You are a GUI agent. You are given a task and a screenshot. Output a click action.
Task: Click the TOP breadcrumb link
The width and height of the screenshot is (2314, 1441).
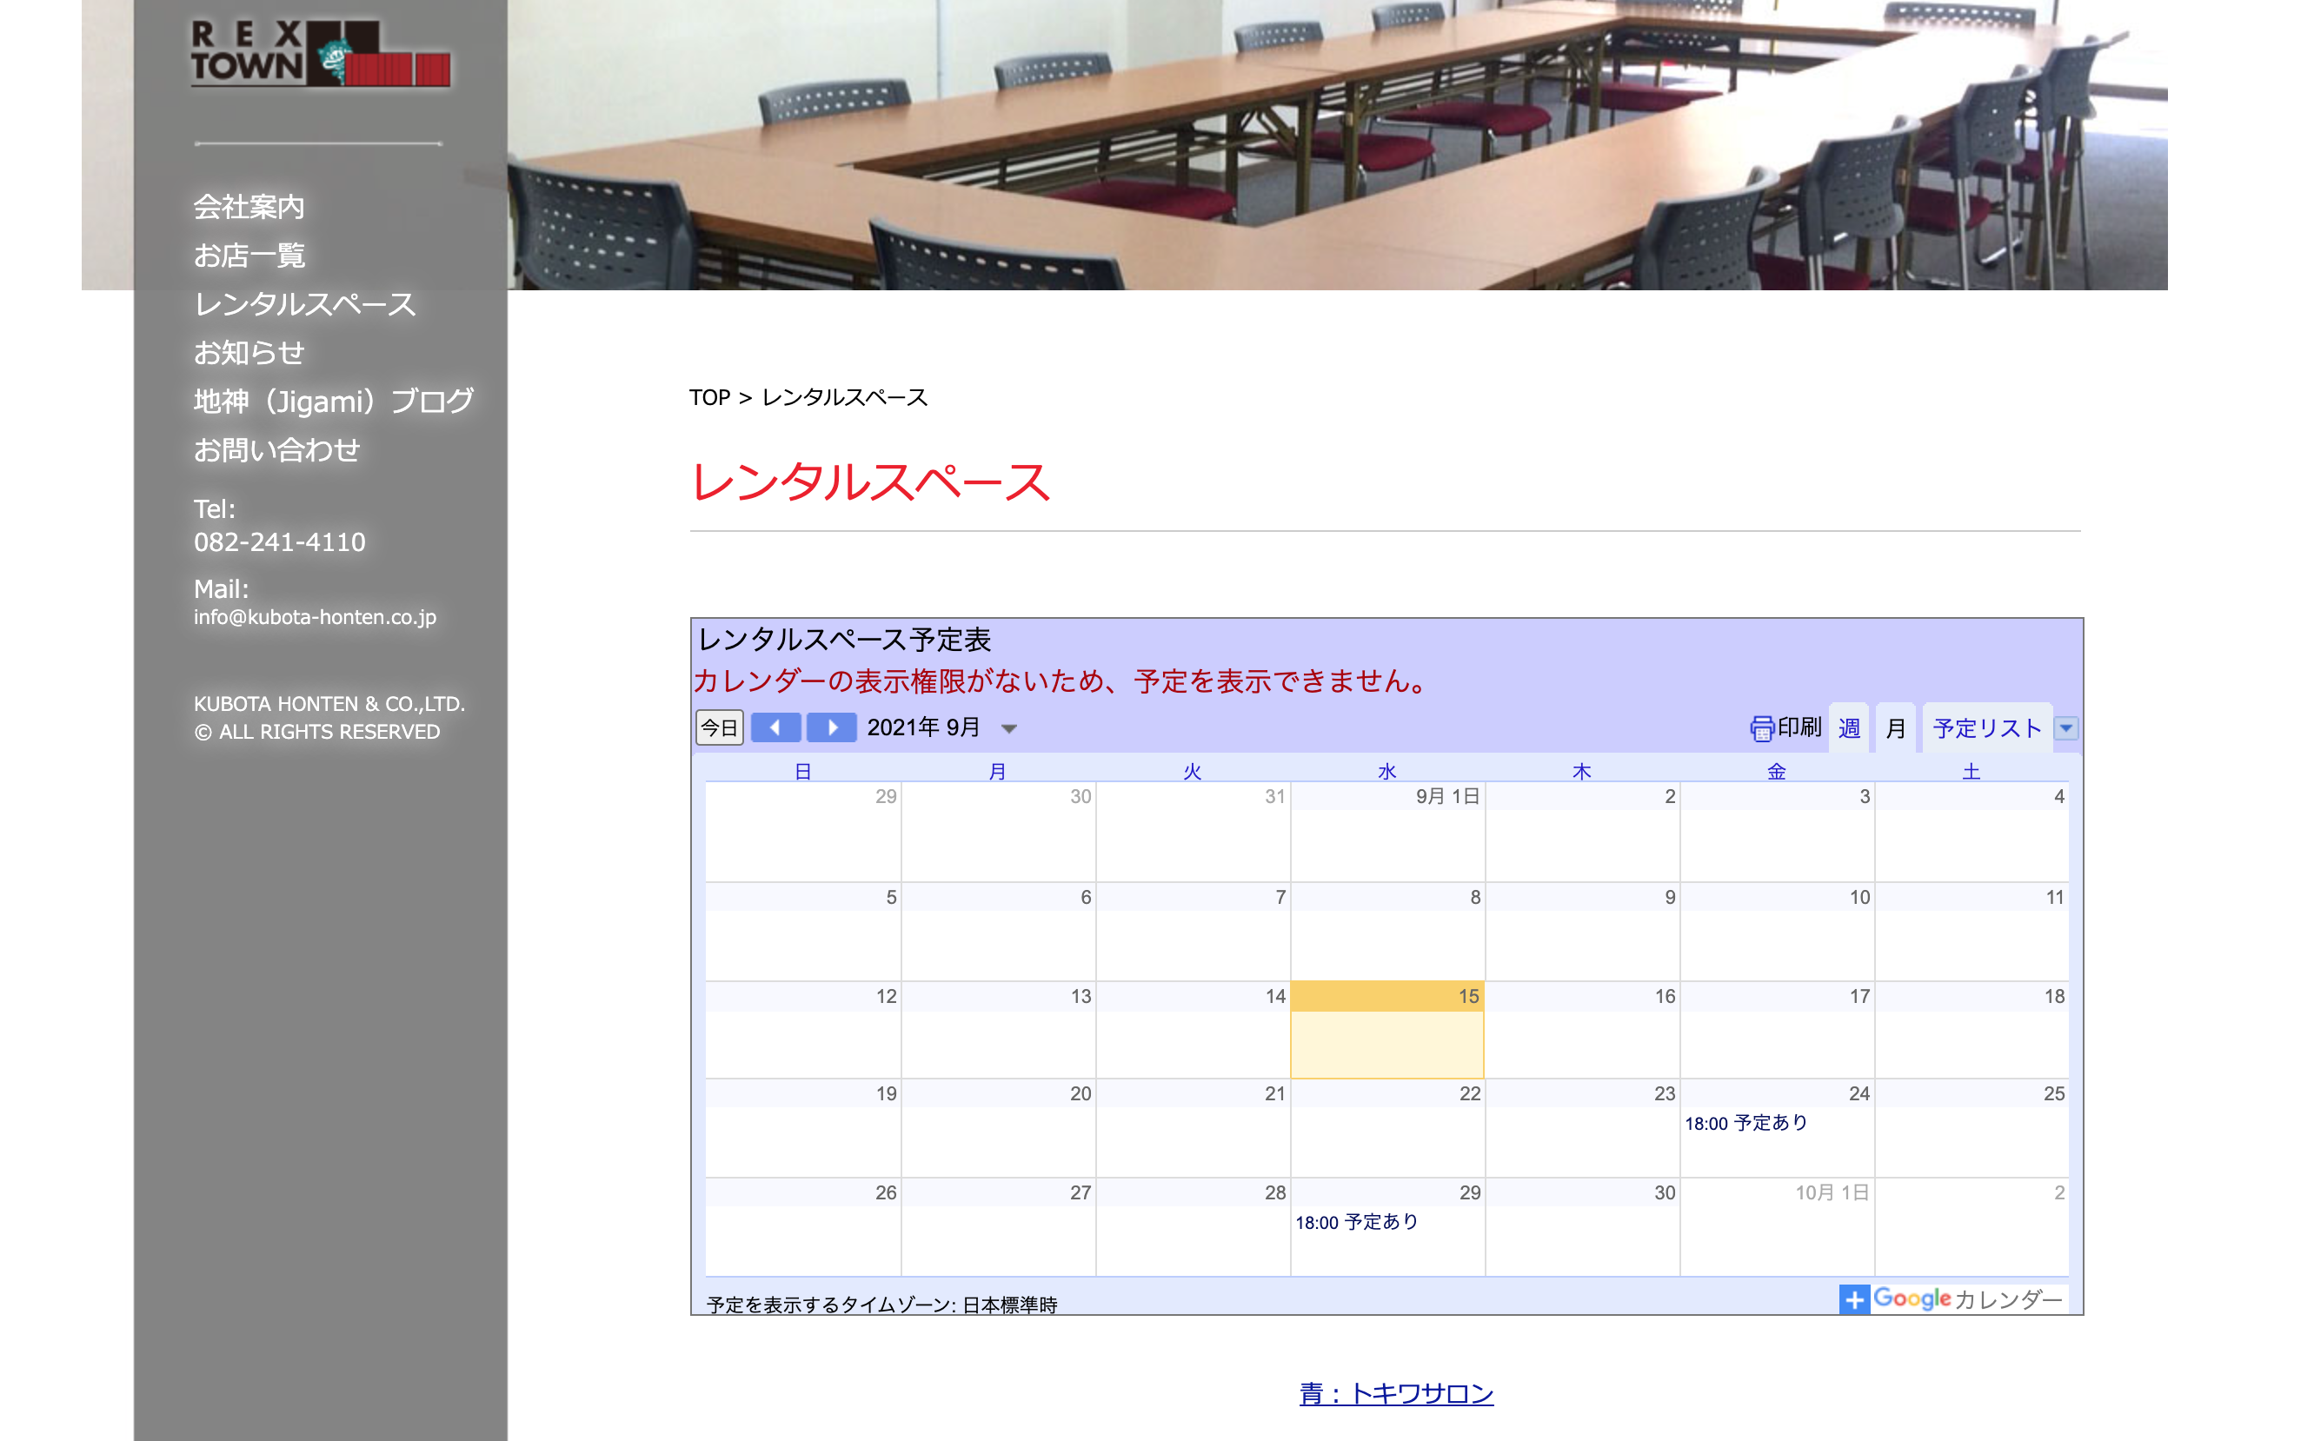(709, 397)
